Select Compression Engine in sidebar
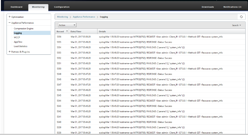This screenshot has width=248, height=135. pyautogui.click(x=23, y=28)
